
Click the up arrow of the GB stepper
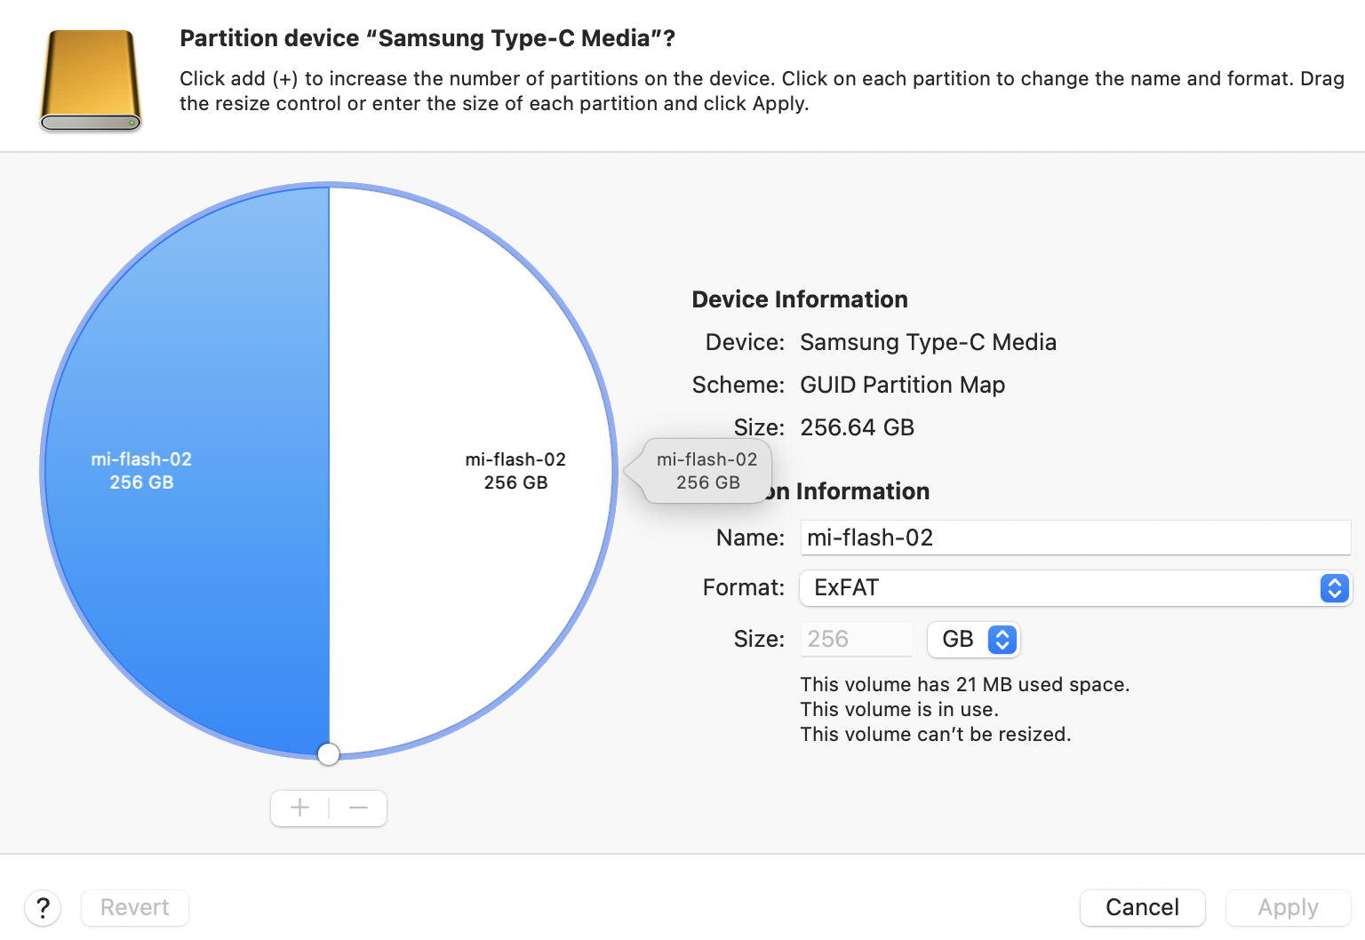[x=1002, y=633]
